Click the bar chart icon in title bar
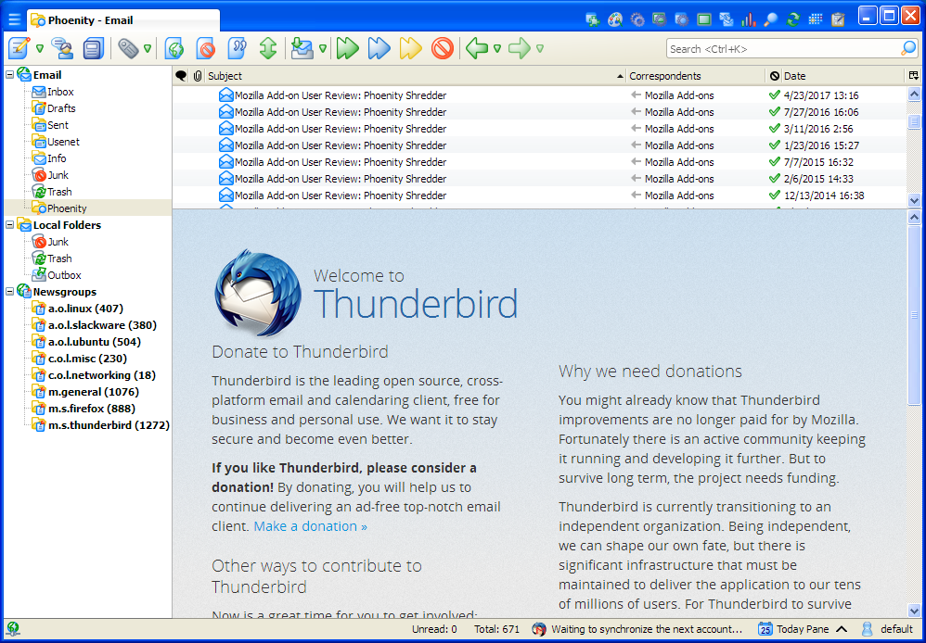This screenshot has height=643, width=926. (748, 20)
